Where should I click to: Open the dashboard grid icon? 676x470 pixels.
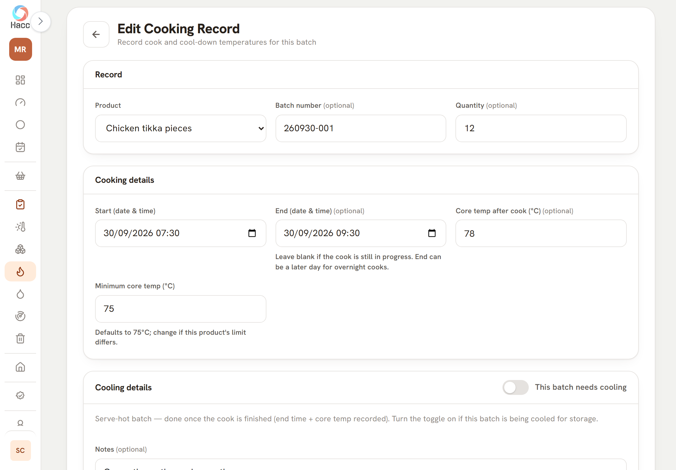point(20,80)
